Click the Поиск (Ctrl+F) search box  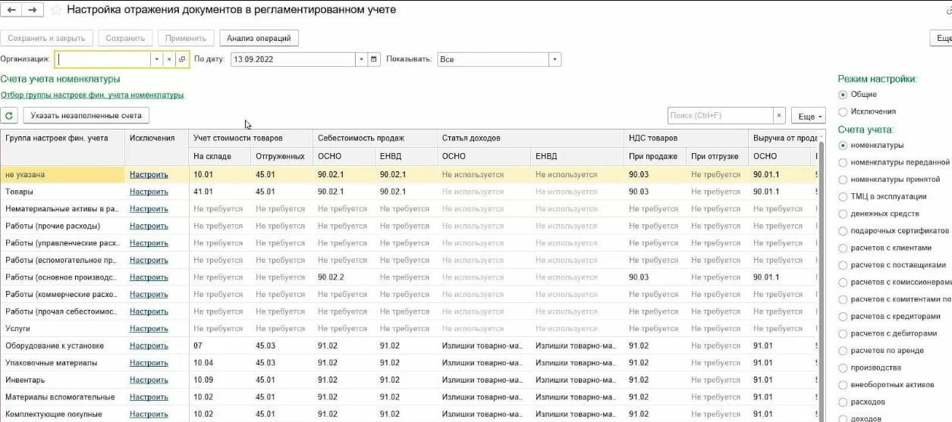coord(720,116)
